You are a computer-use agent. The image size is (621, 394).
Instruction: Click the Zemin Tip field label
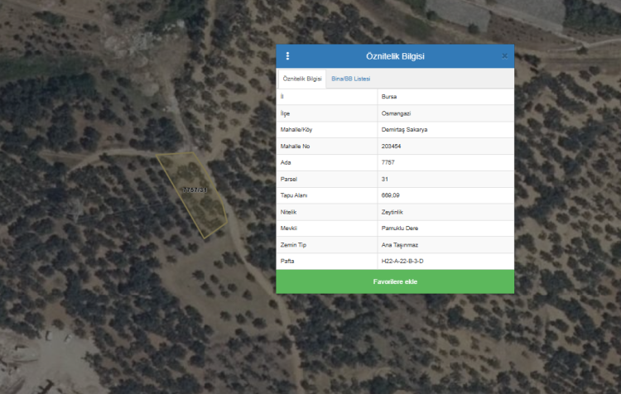[x=294, y=244]
